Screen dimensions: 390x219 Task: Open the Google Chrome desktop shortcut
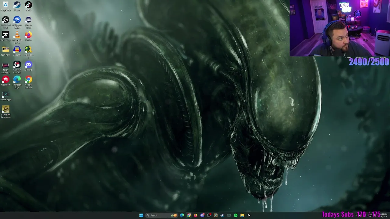[28, 82]
